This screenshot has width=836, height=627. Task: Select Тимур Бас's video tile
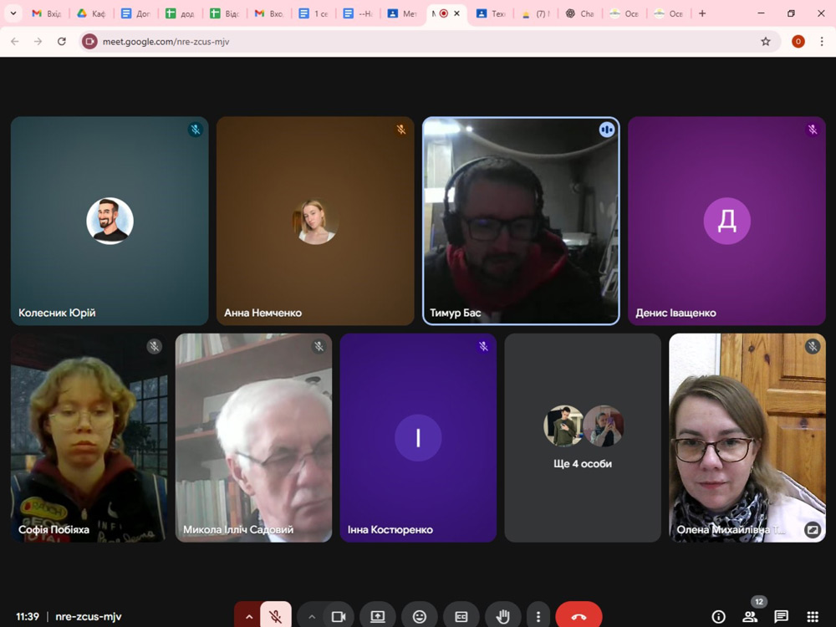pos(521,221)
